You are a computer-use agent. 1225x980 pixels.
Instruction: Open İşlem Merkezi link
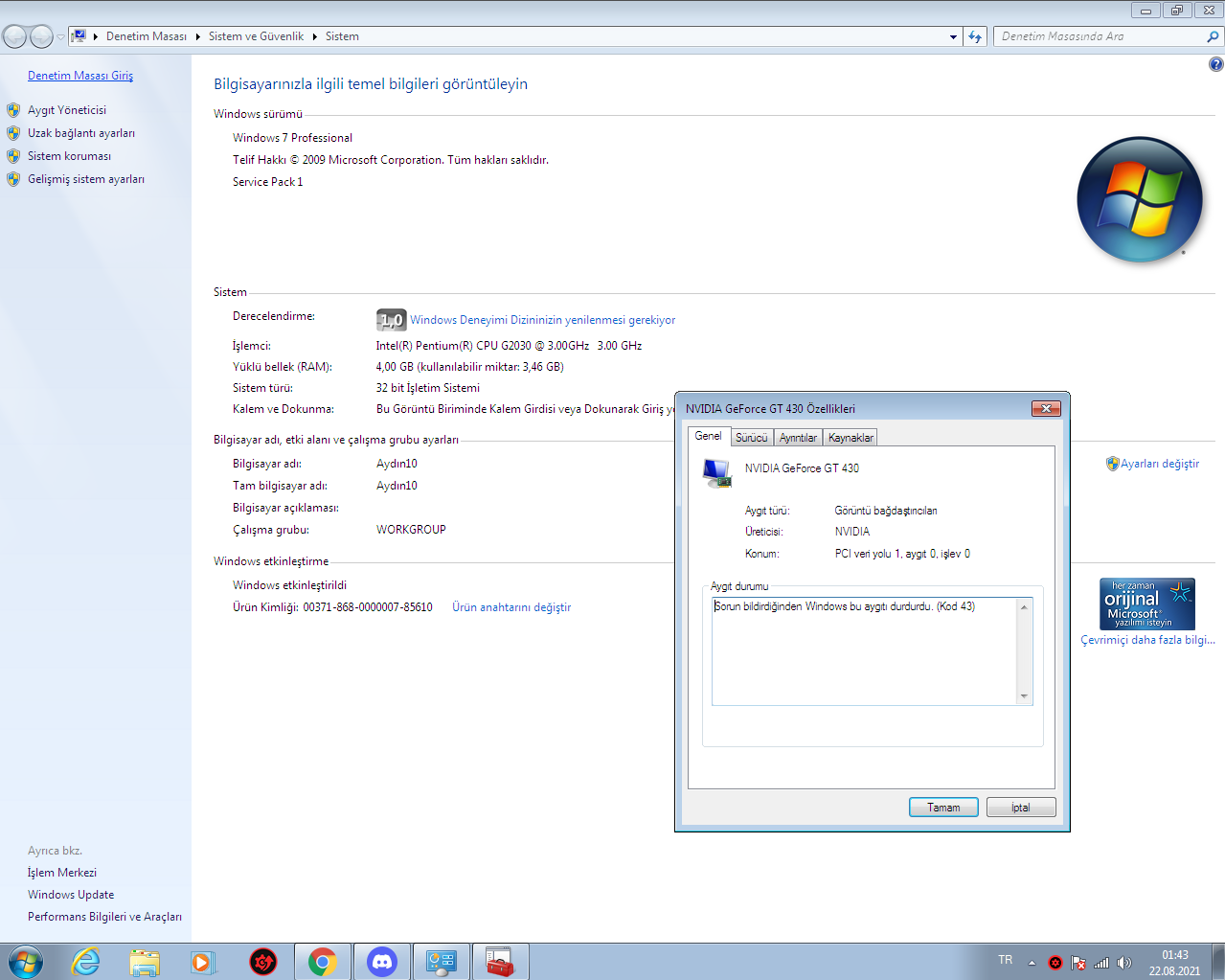pyautogui.click(x=62, y=873)
